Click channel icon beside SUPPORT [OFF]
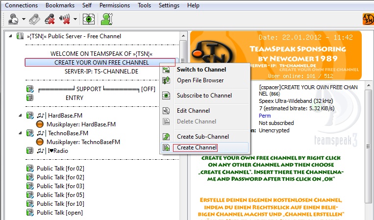The image size is (374, 220). click(30, 89)
